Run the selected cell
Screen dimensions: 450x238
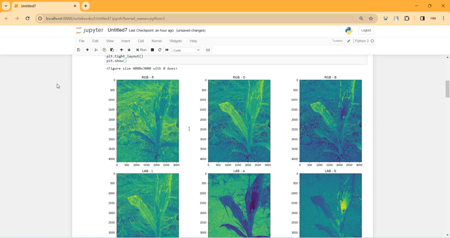(141, 50)
